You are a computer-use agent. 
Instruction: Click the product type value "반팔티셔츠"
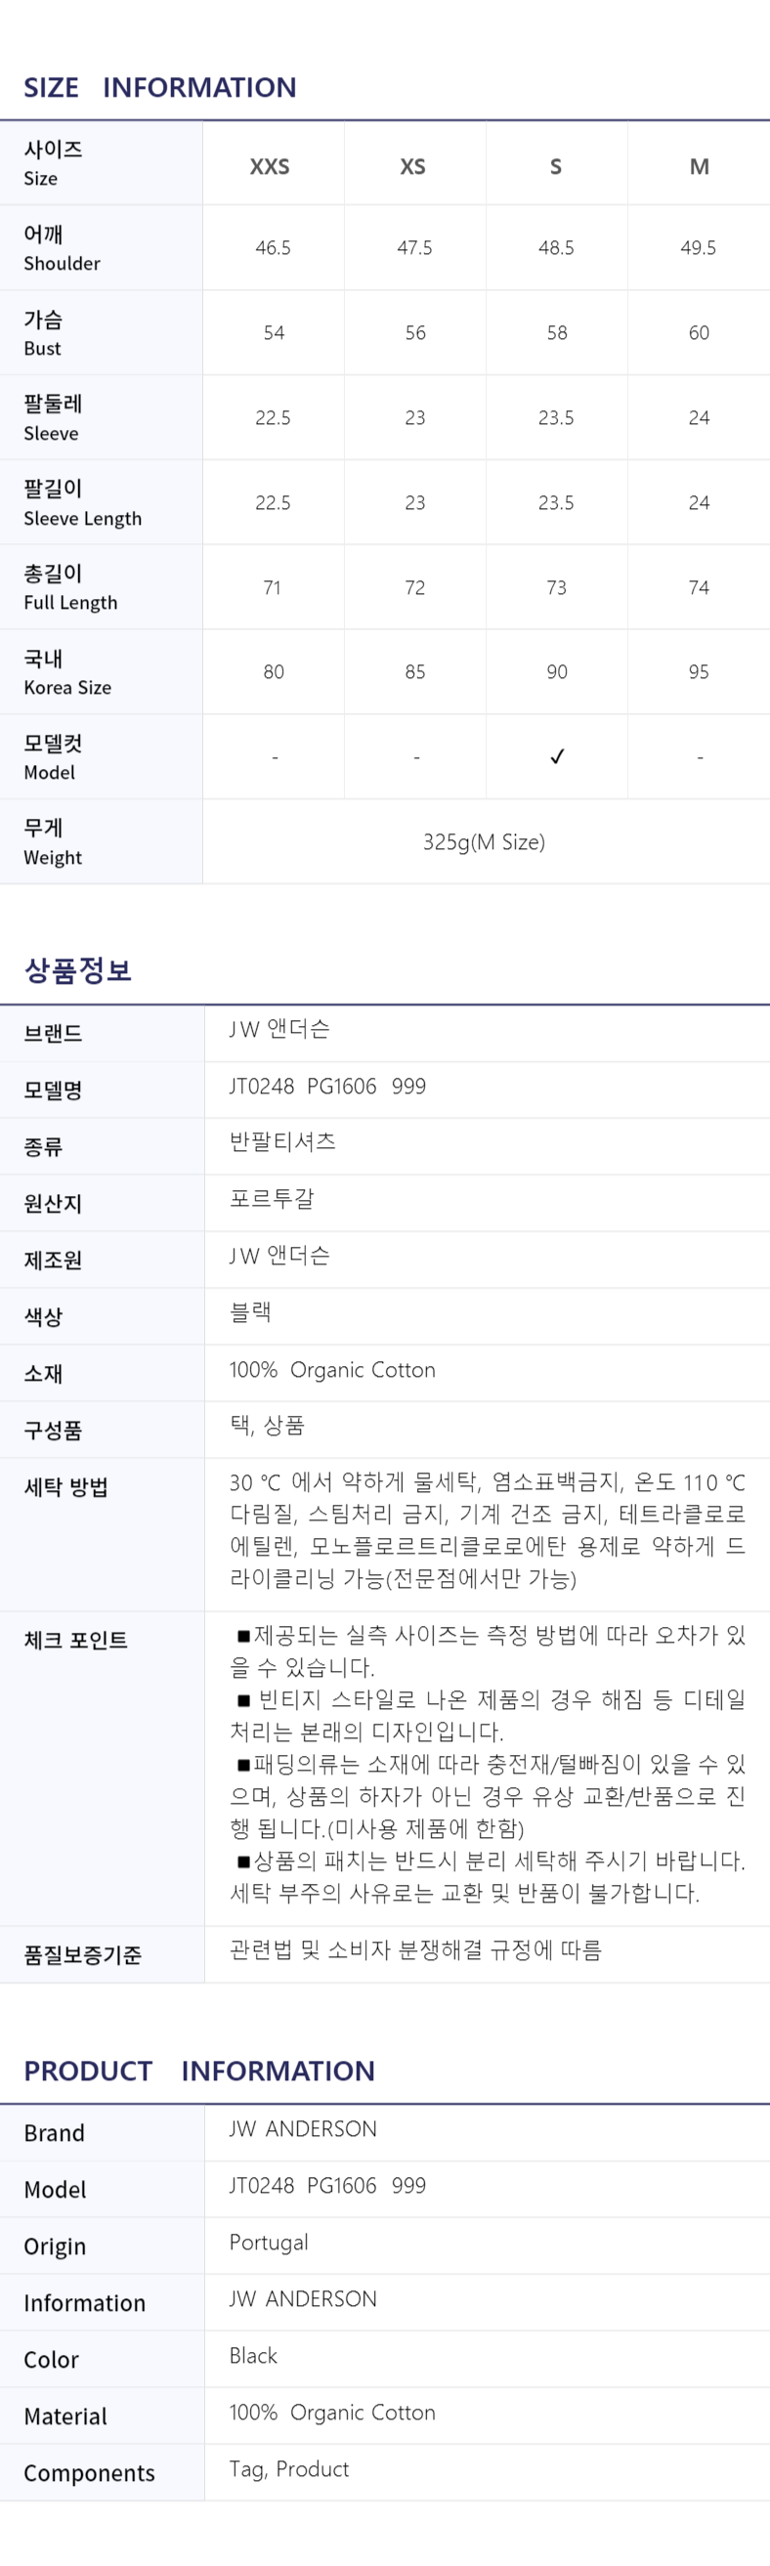point(283,1141)
